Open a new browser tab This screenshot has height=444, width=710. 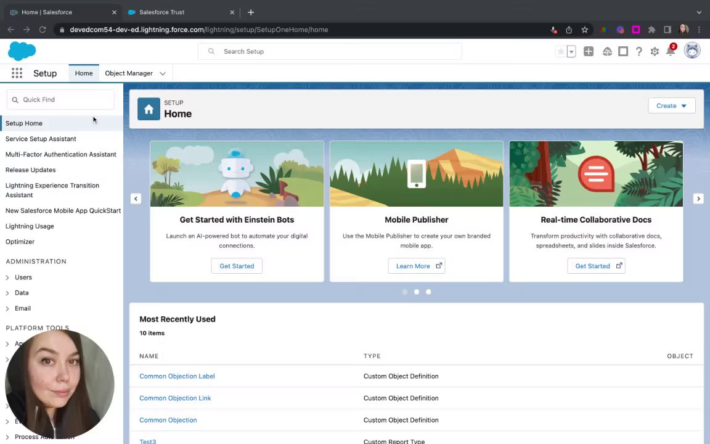(251, 12)
